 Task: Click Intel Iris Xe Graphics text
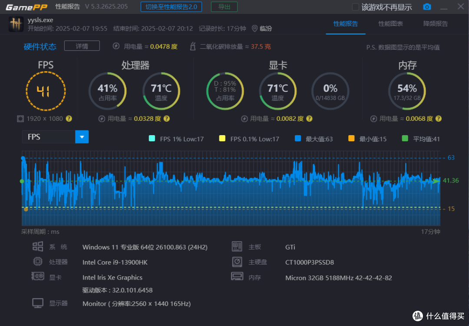click(x=112, y=277)
